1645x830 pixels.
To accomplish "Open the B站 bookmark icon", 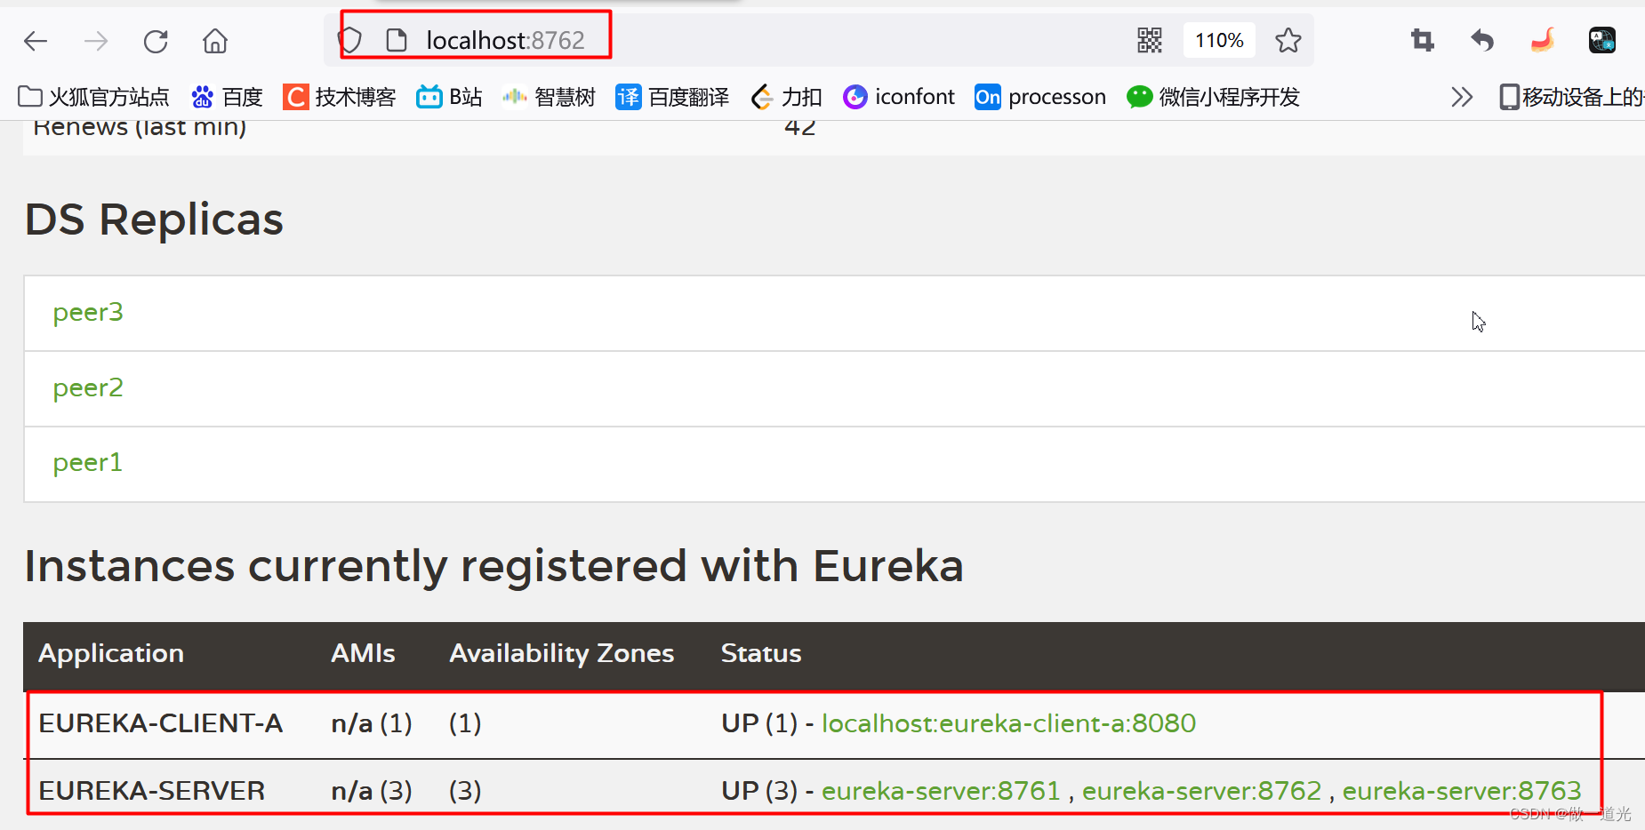I will tap(429, 96).
